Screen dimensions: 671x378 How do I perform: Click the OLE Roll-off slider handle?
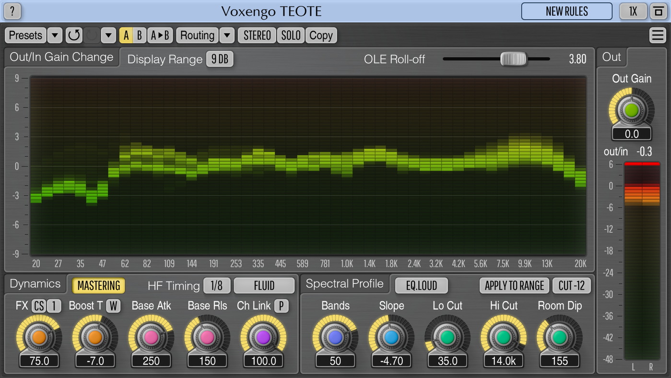(513, 59)
